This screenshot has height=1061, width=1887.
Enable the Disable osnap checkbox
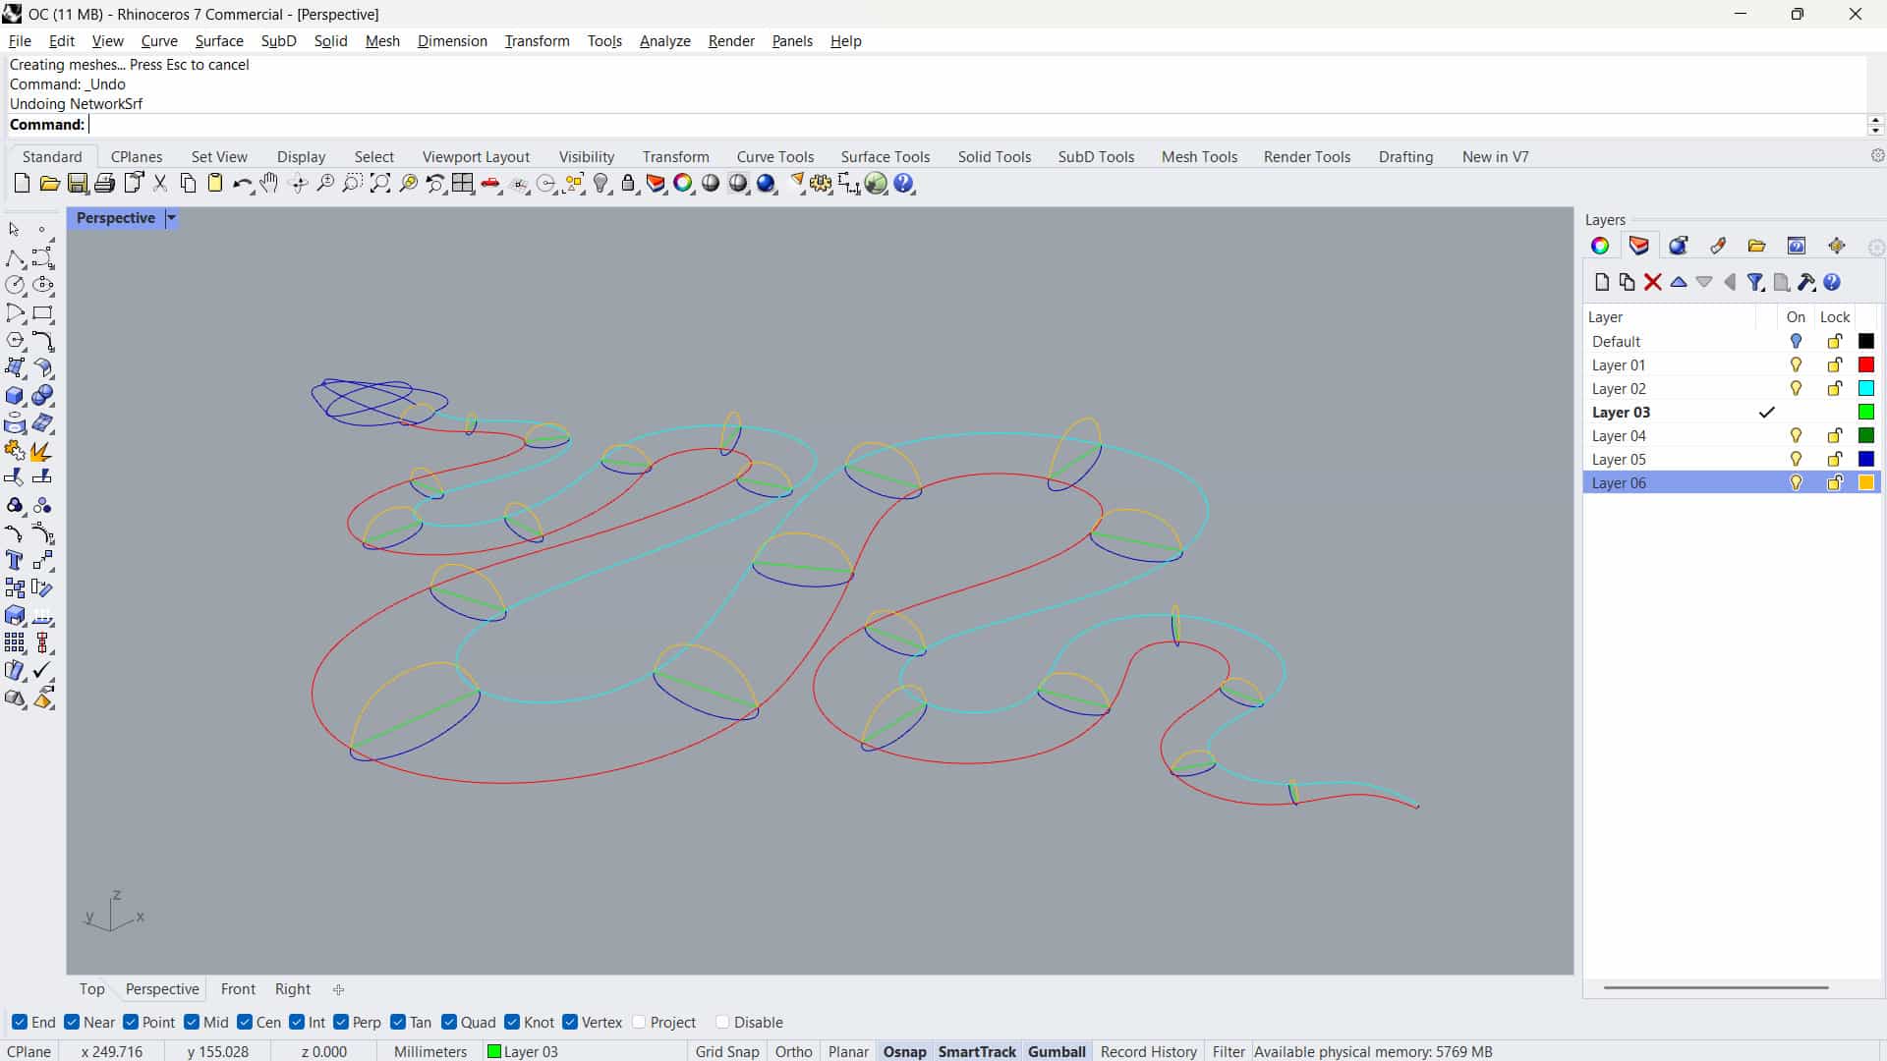click(x=722, y=1022)
